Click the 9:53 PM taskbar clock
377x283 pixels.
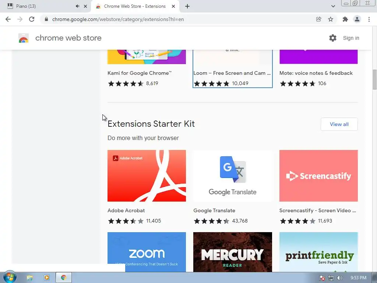(x=358, y=278)
